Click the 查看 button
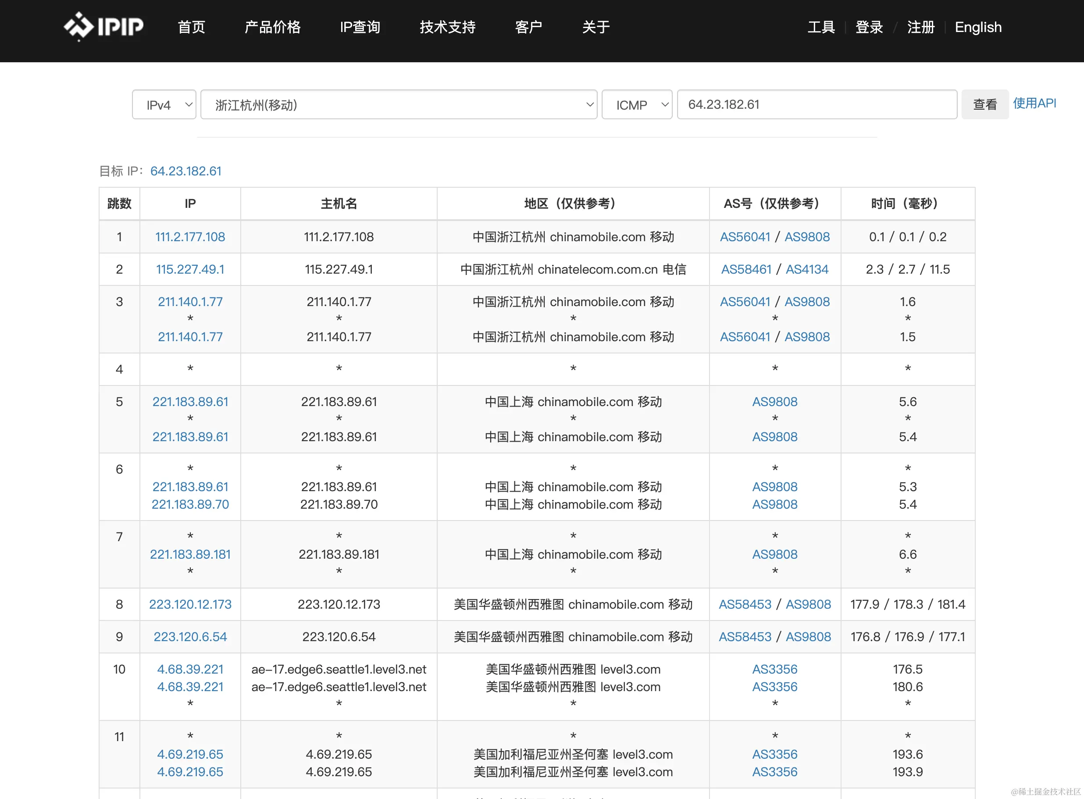Screen dimensions: 1084x799 [x=985, y=104]
